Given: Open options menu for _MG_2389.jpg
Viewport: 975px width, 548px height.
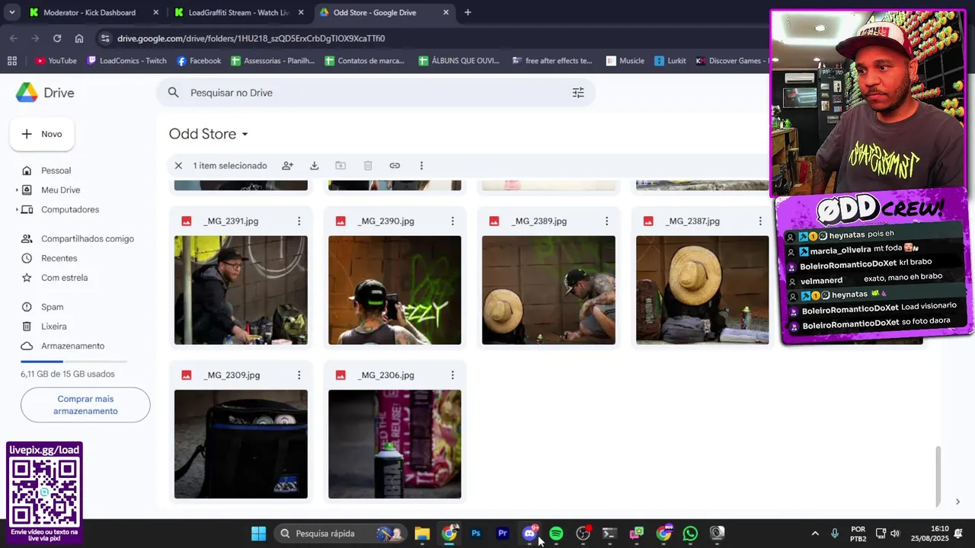Looking at the screenshot, I should [606, 221].
